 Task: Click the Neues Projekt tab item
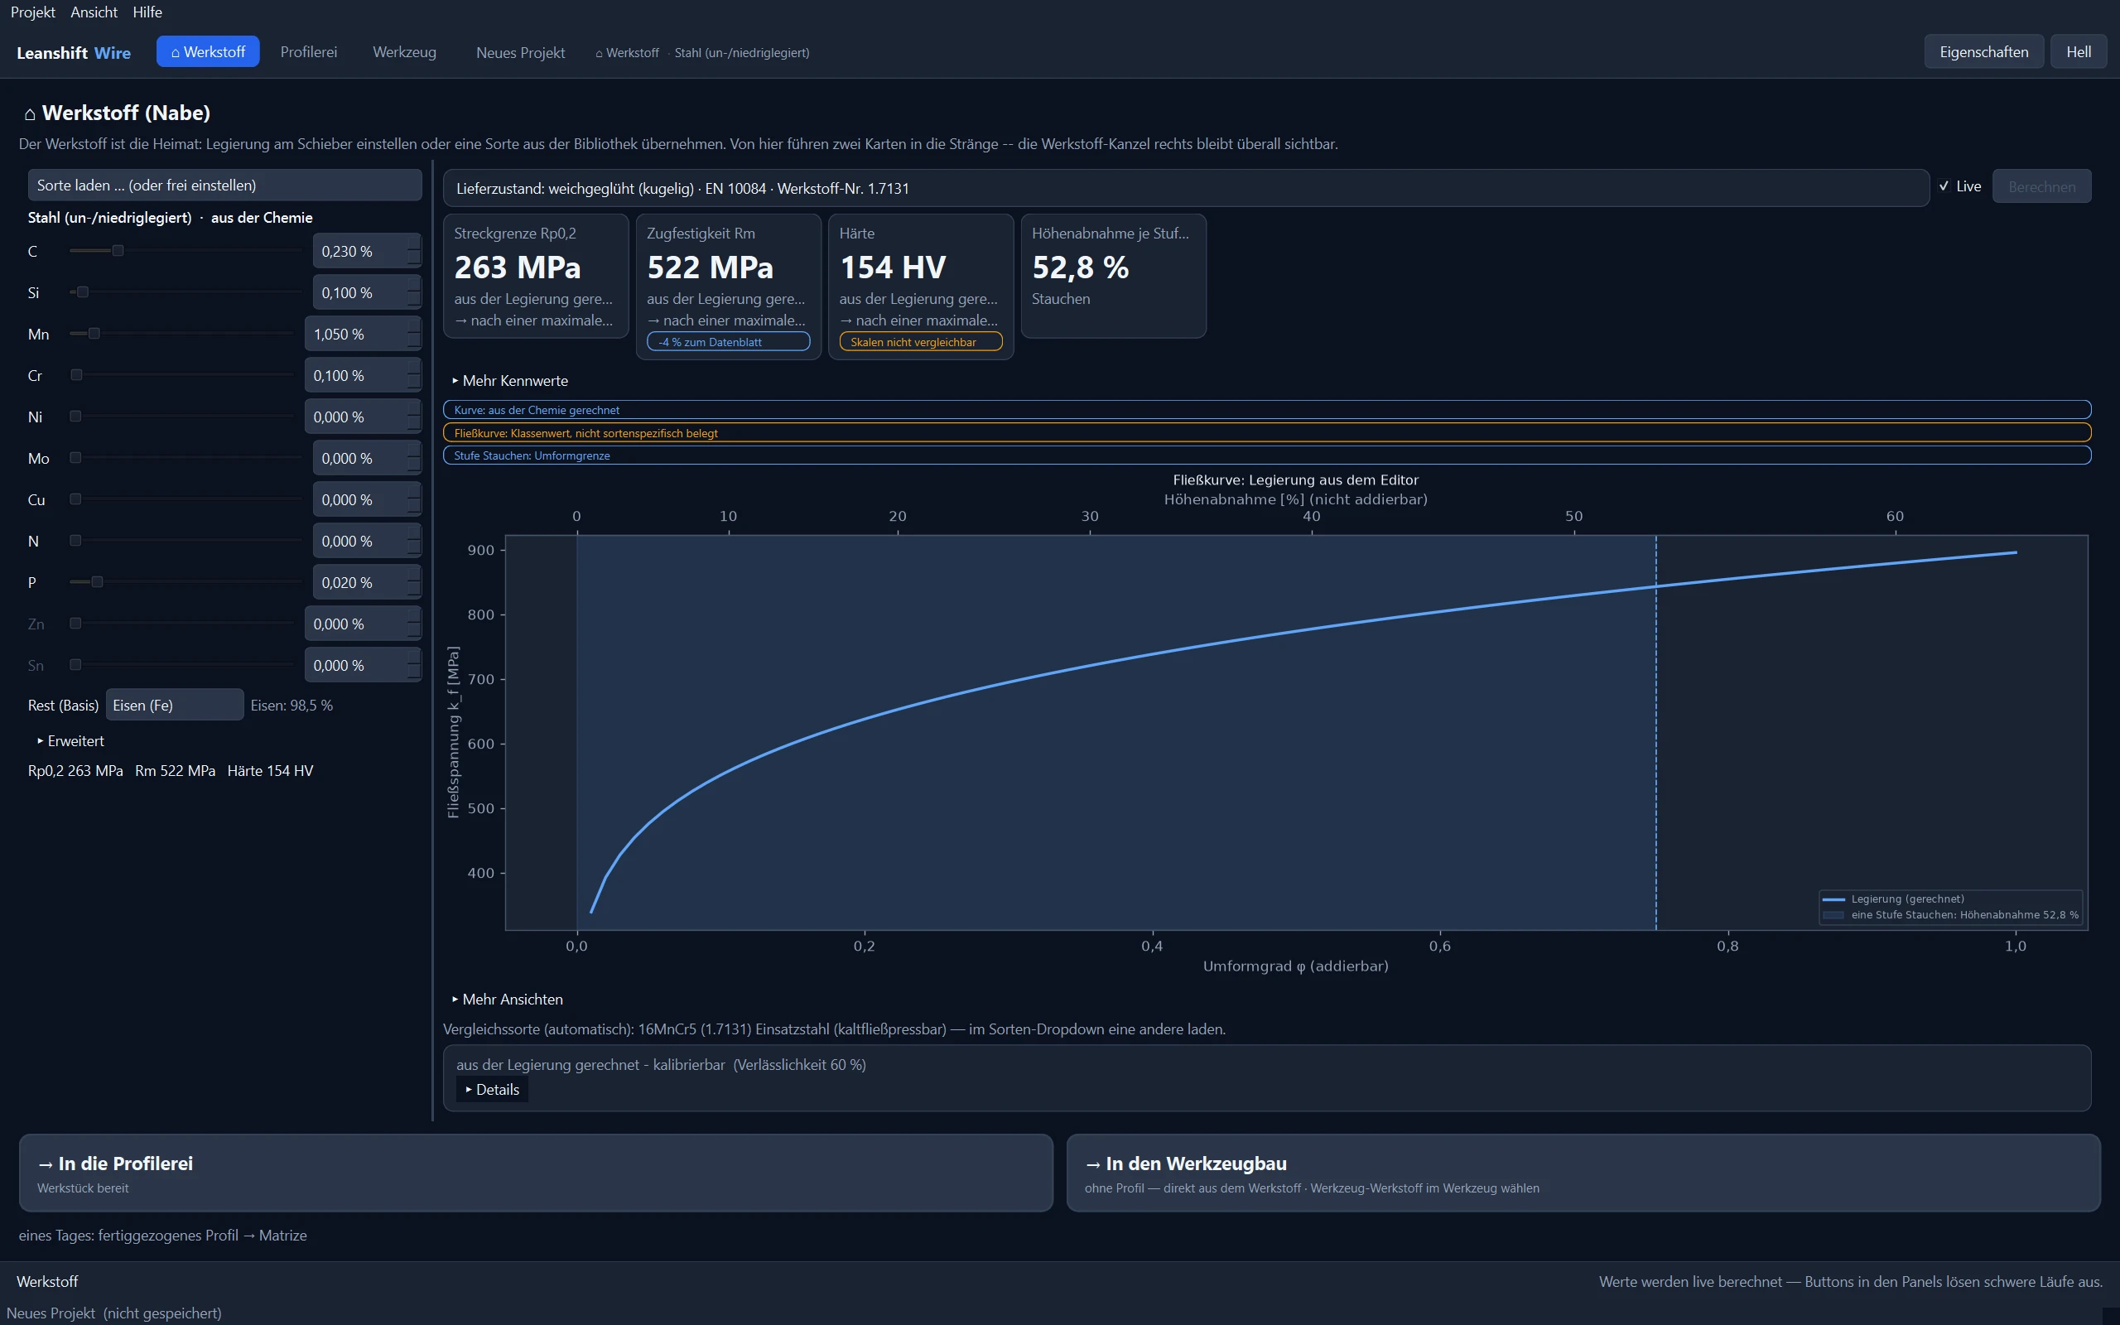point(520,52)
